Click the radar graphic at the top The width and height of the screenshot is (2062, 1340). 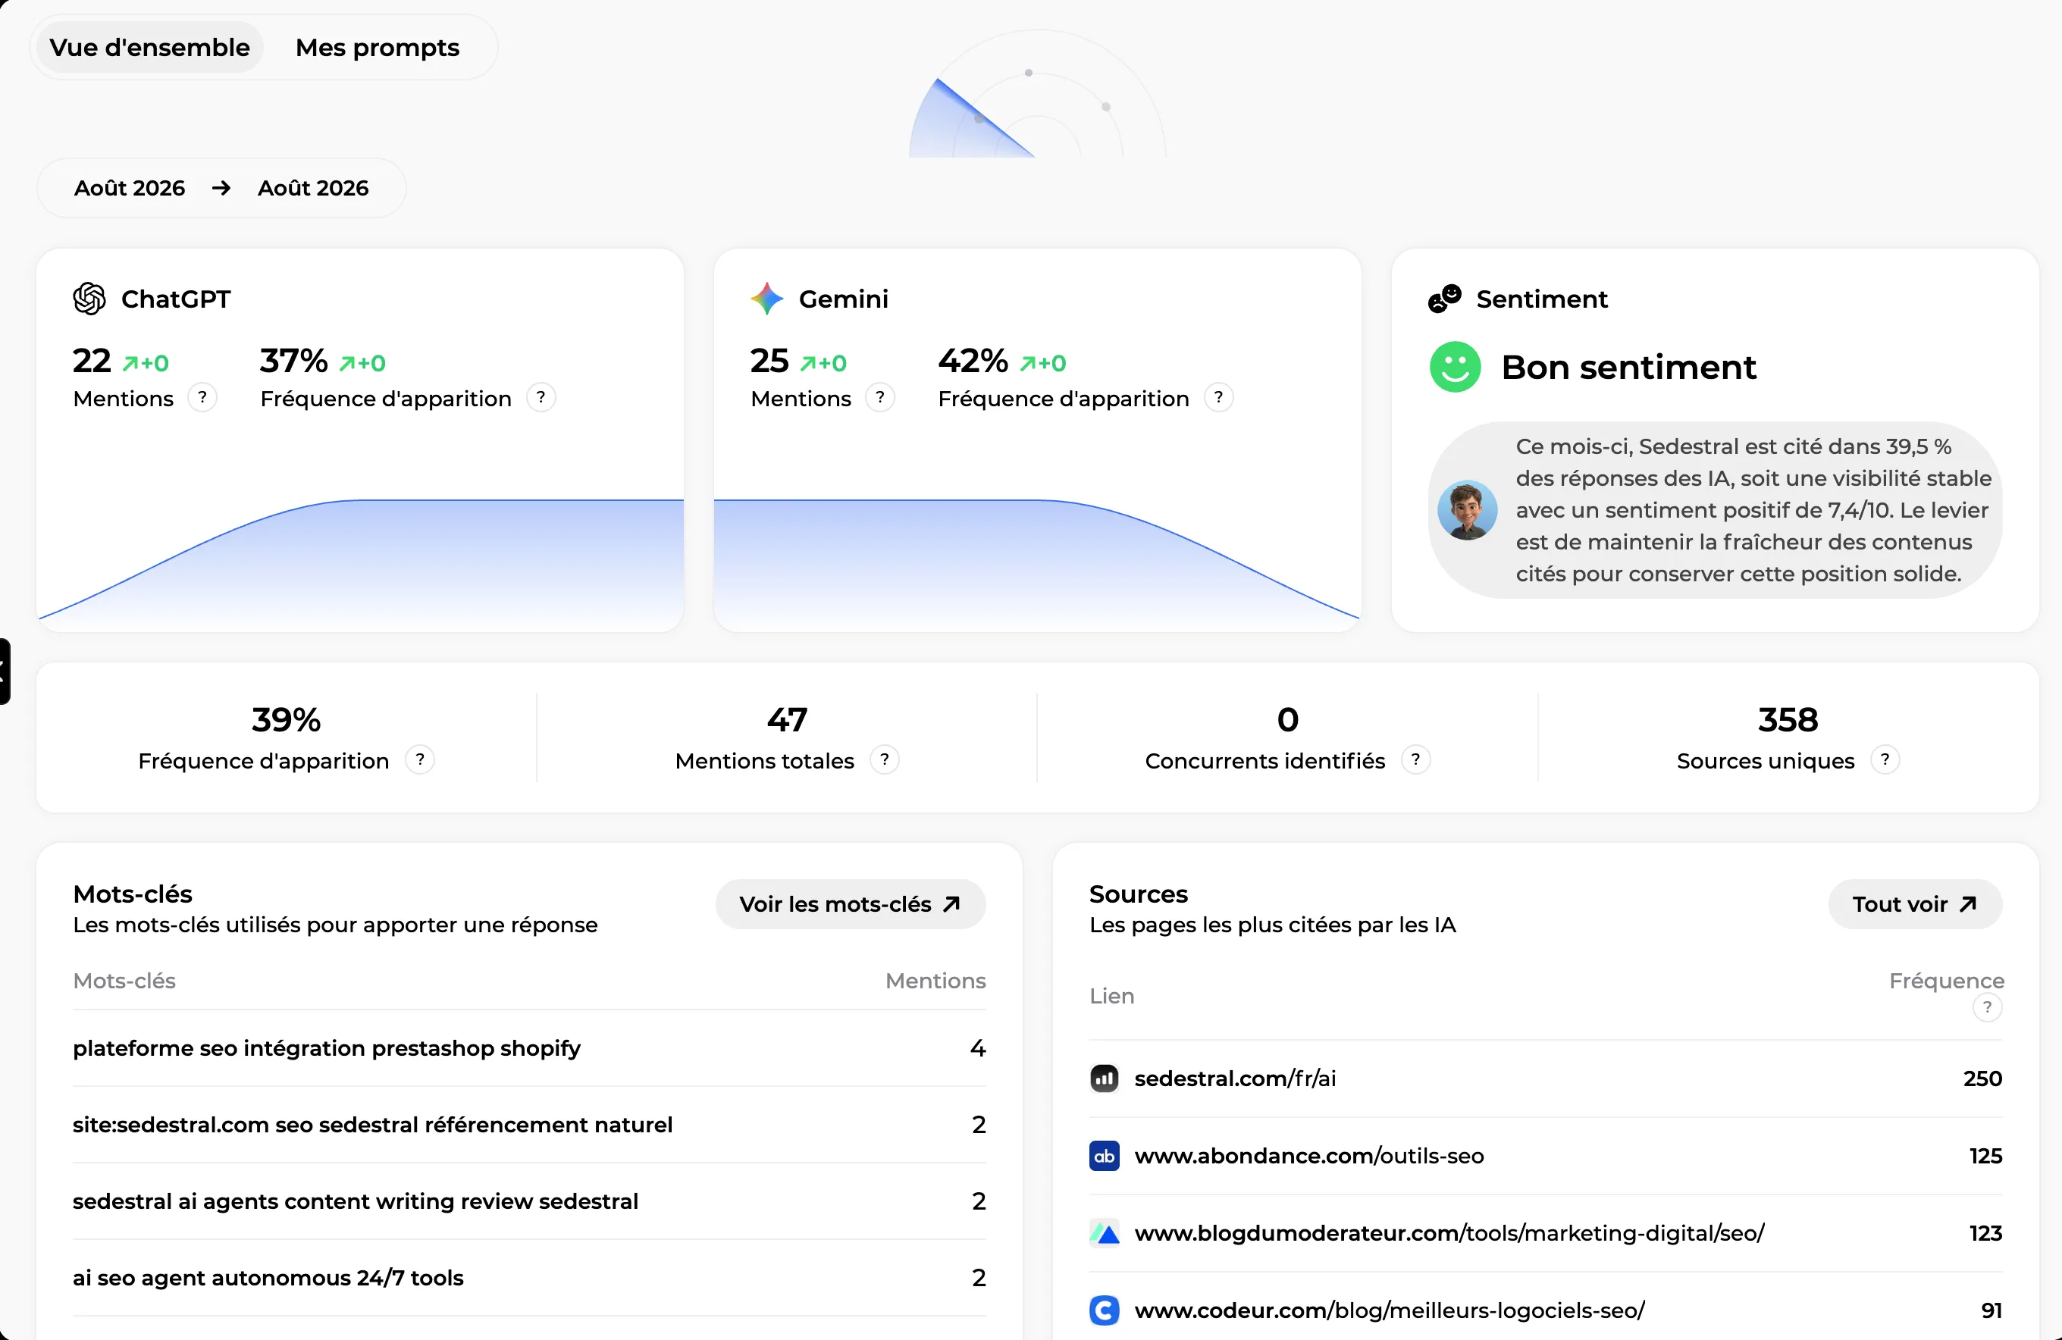pos(1037,93)
